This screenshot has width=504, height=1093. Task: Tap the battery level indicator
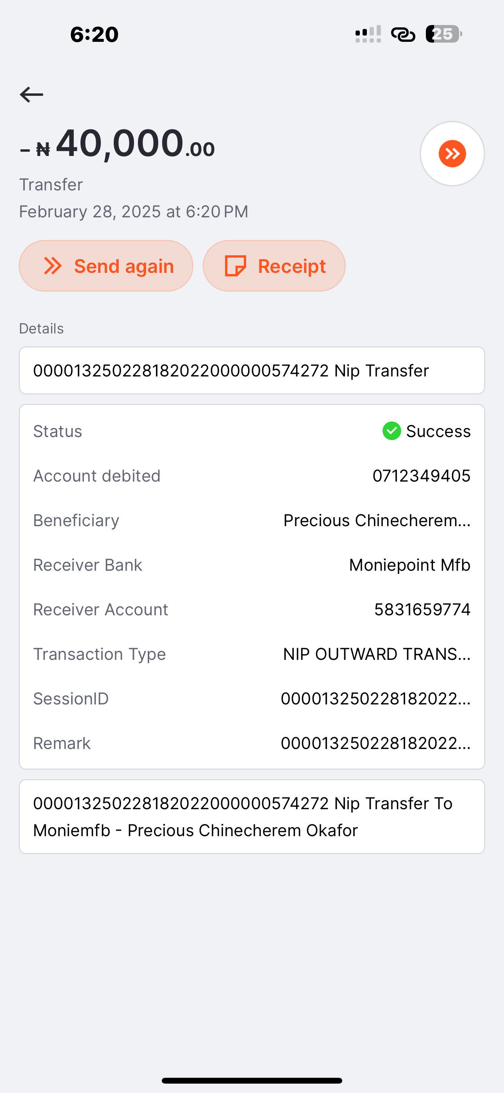443,34
